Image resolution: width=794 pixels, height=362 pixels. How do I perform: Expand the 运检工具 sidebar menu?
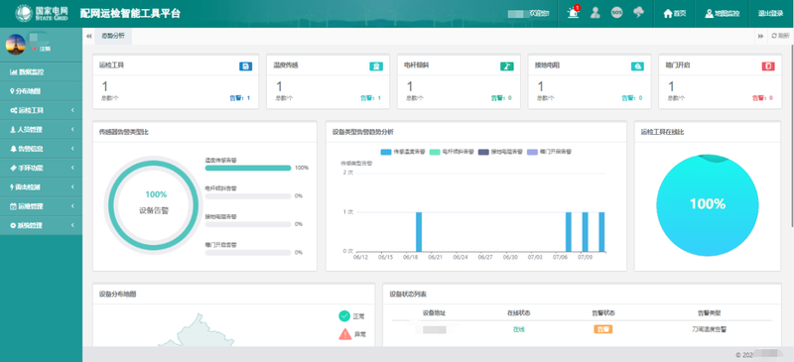tap(41, 110)
